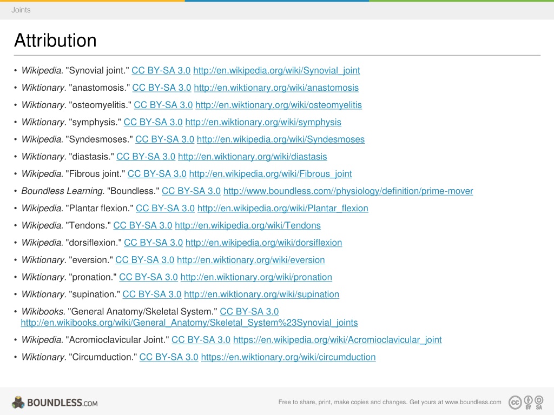Screen dimensions: 554x415
Task: Click the BOUNDLESS.COM wordmark in the footer
Action: (x=62, y=403)
